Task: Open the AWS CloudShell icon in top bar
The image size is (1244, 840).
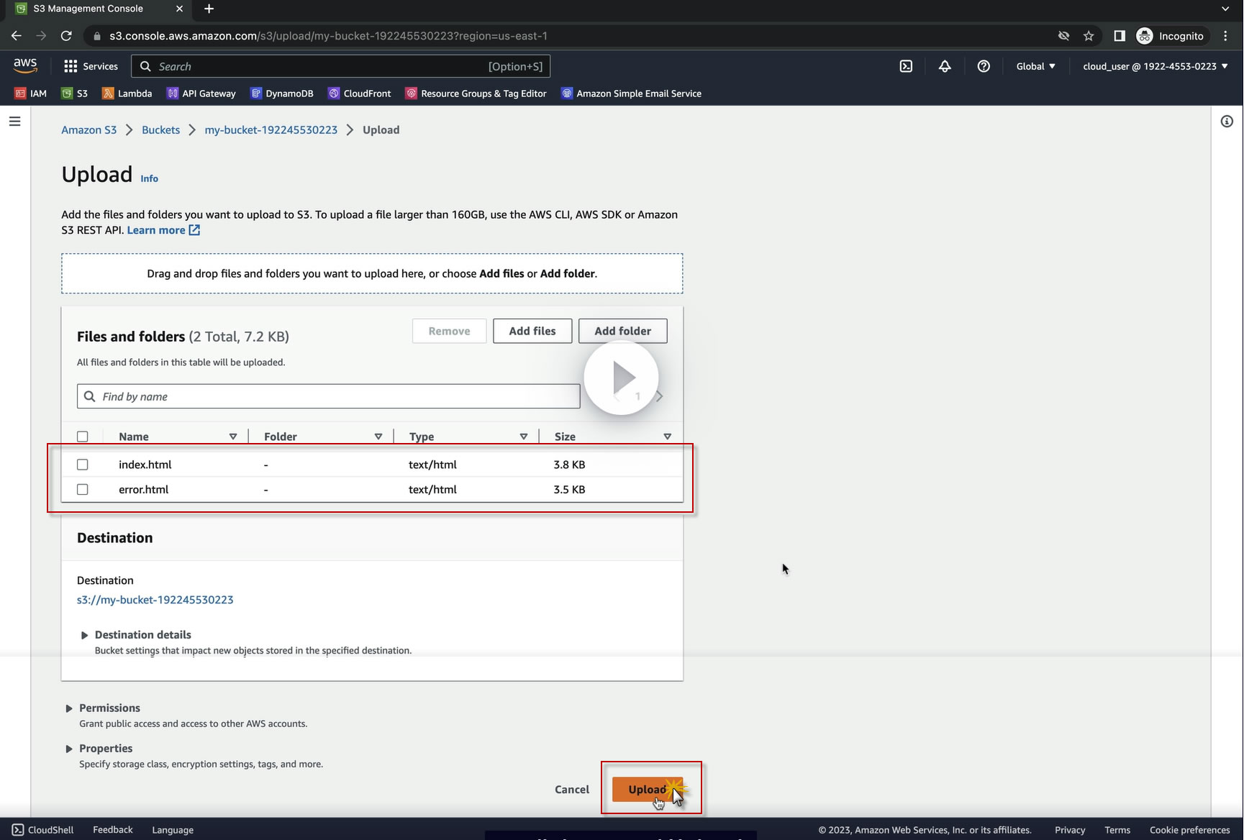Action: pyautogui.click(x=906, y=66)
